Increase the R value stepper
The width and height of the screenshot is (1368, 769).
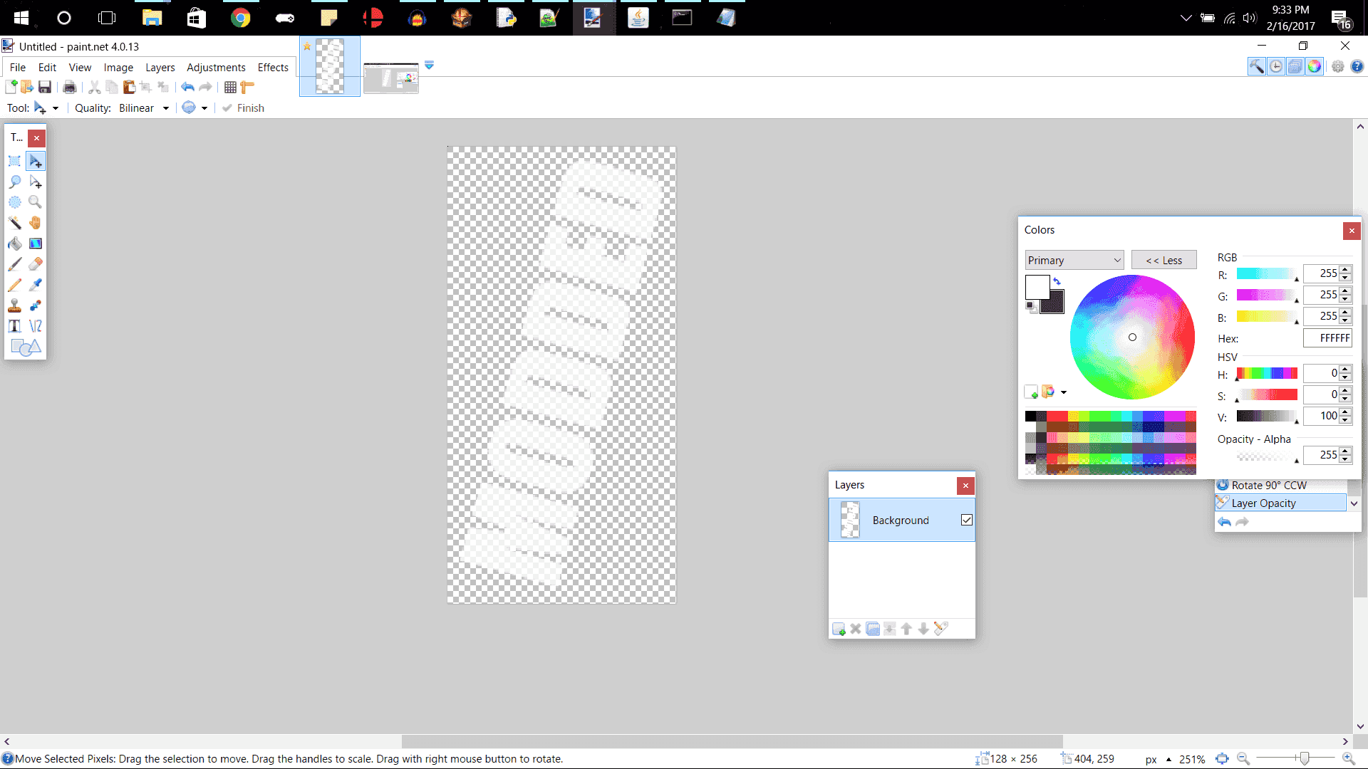point(1345,269)
